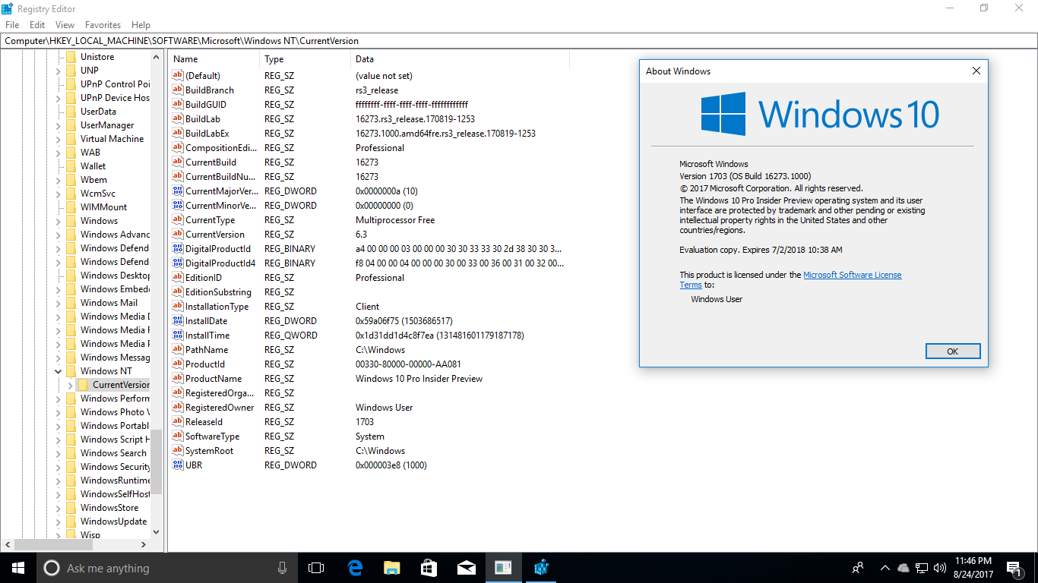The width and height of the screenshot is (1038, 583).
Task: Select the BuildLabEx value row
Action: 369,133
